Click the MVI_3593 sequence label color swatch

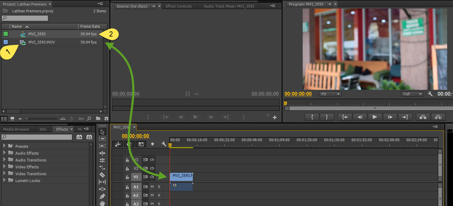5,34
